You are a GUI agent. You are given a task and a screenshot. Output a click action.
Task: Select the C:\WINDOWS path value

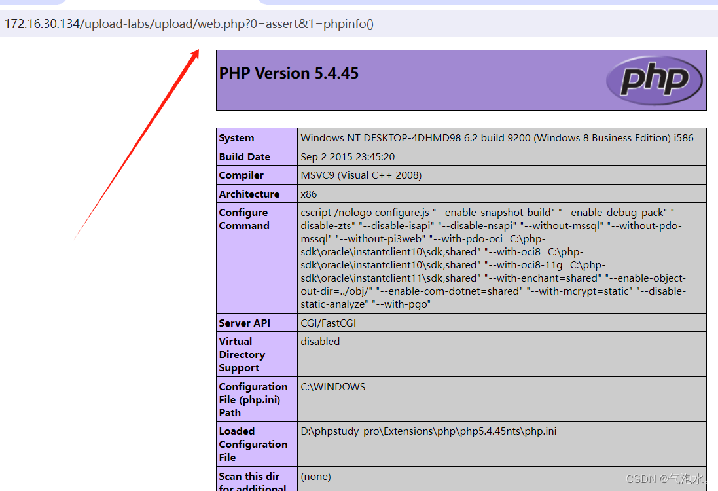click(333, 386)
